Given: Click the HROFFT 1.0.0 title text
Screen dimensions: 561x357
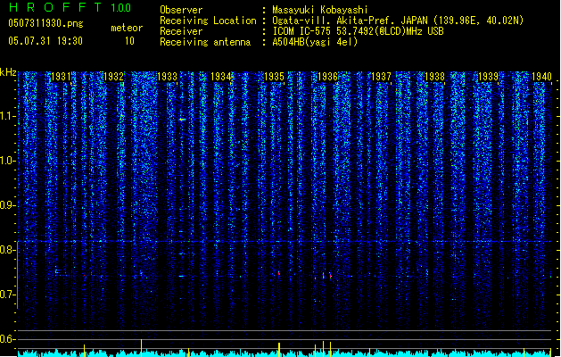Looking at the screenshot, I should (x=70, y=7).
